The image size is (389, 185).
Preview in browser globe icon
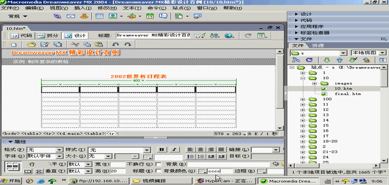230,36
